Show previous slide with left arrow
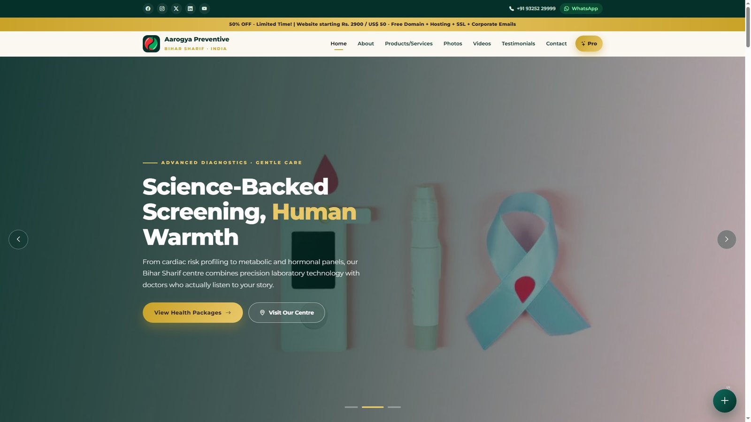The image size is (751, 422). point(18,239)
